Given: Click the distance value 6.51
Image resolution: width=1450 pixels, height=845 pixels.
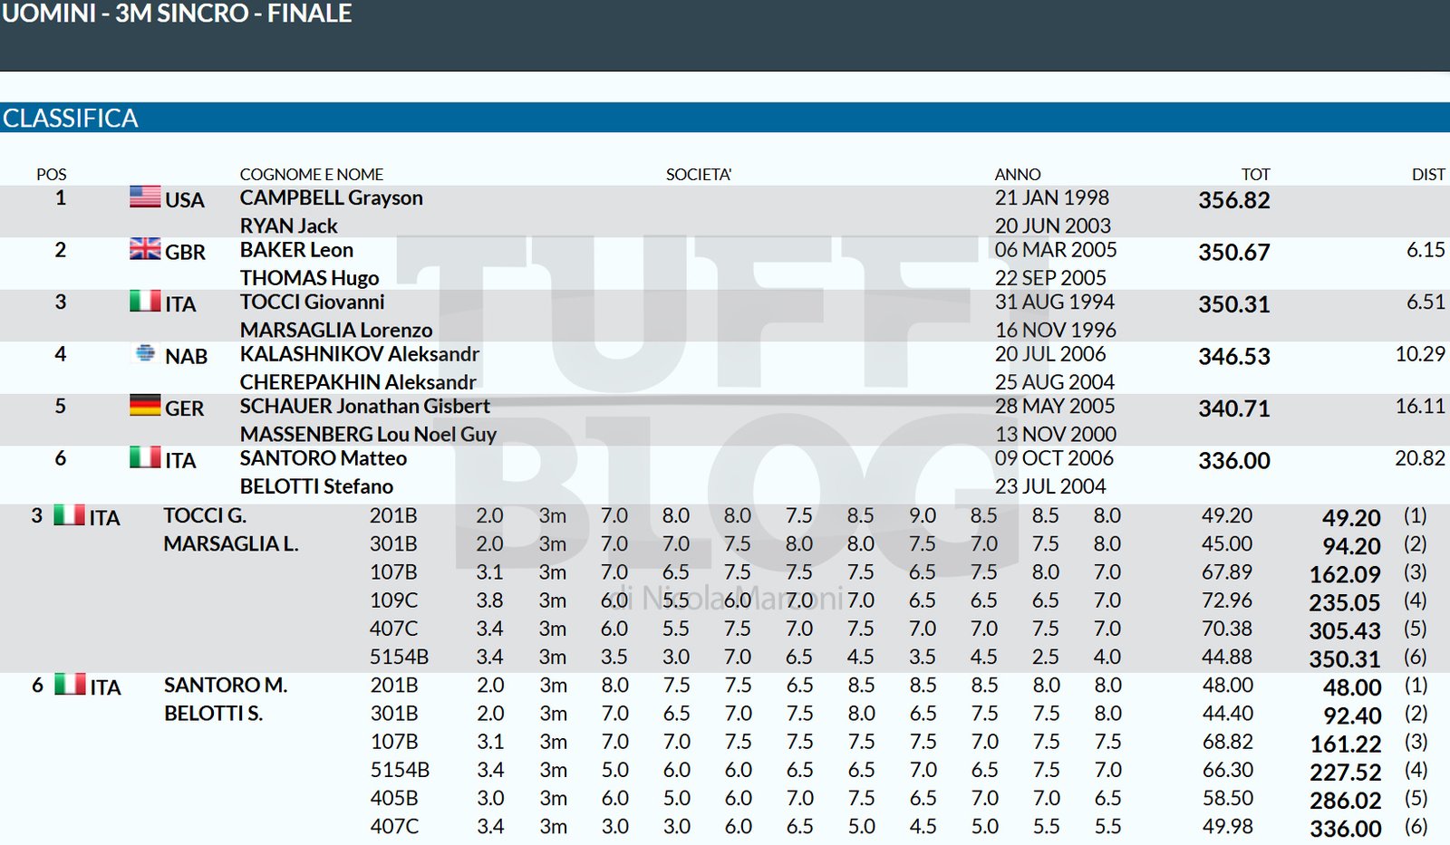Looking at the screenshot, I should point(1426,302).
